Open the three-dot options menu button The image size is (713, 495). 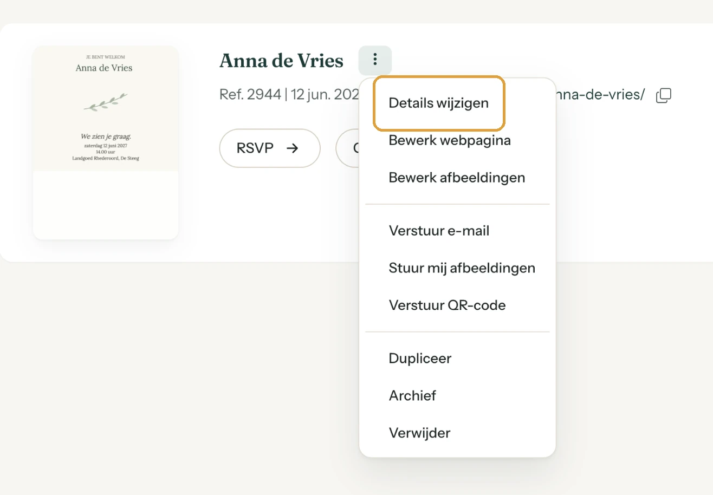click(375, 60)
